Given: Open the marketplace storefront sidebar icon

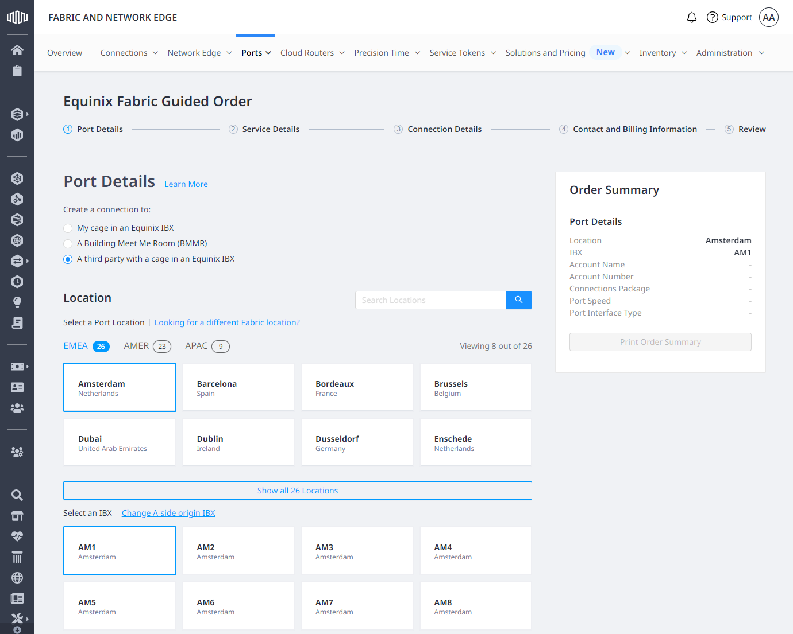Looking at the screenshot, I should (17, 516).
